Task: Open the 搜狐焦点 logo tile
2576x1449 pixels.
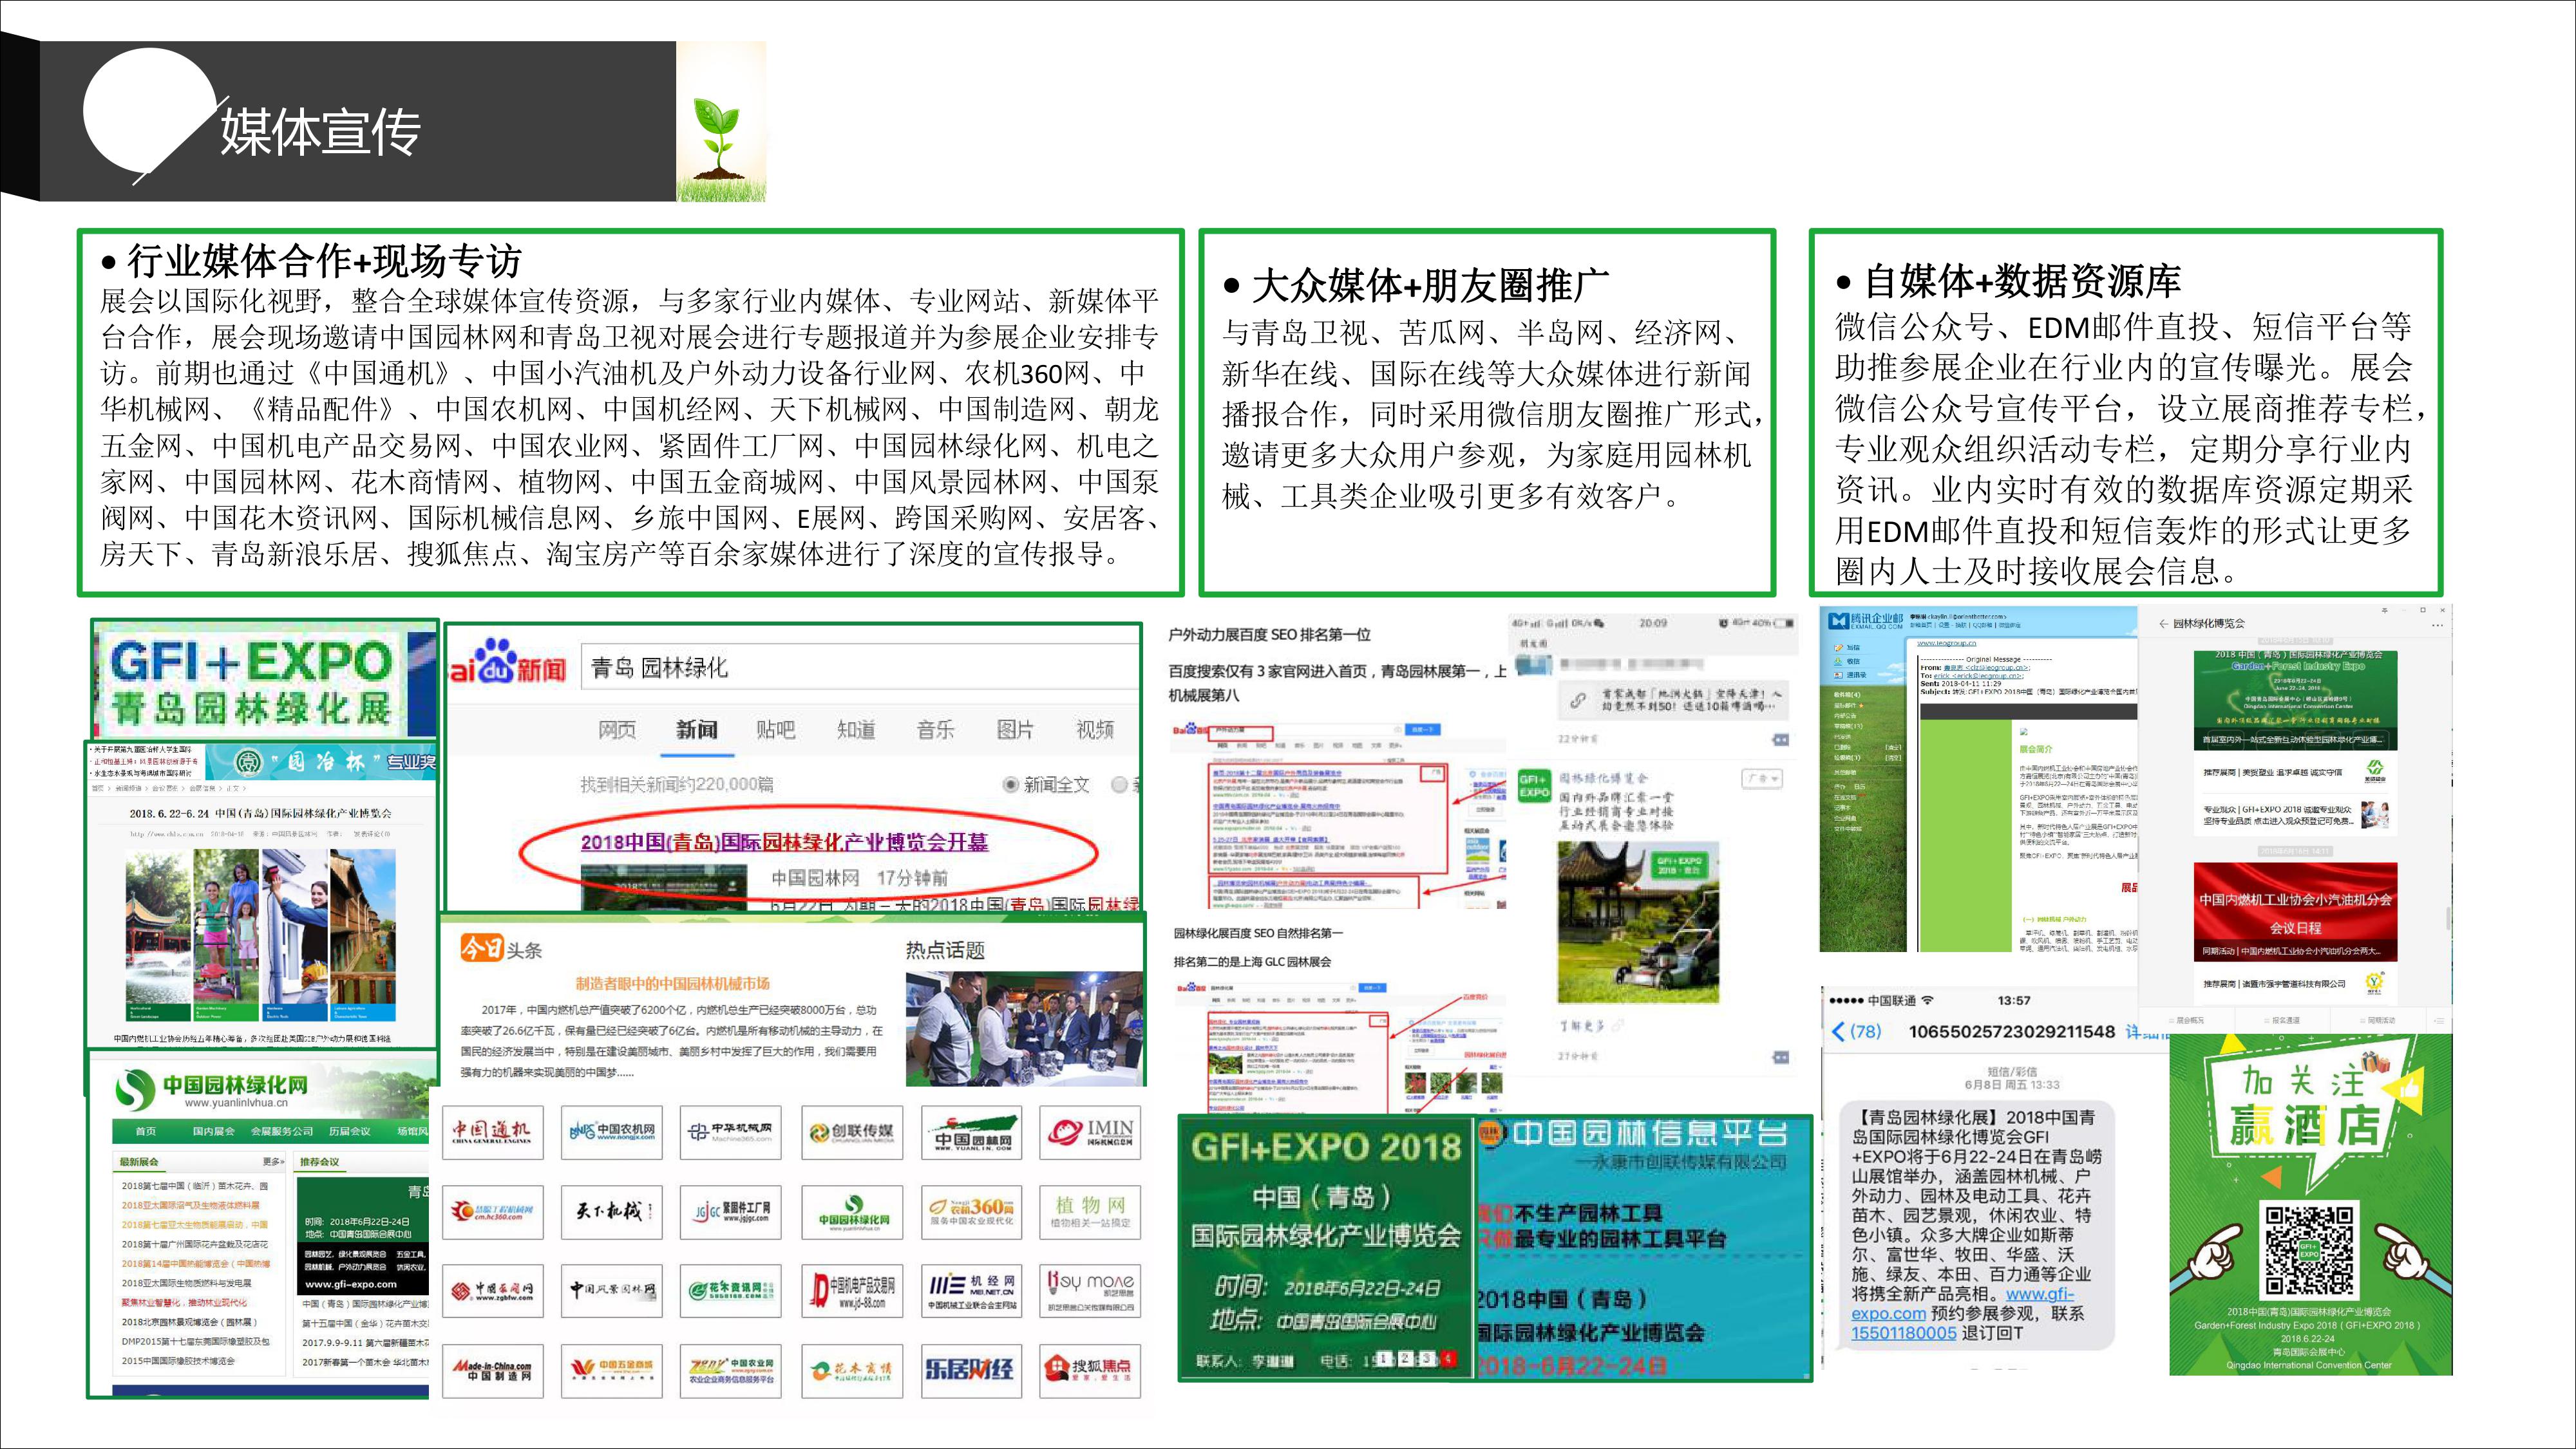Action: [1090, 1370]
